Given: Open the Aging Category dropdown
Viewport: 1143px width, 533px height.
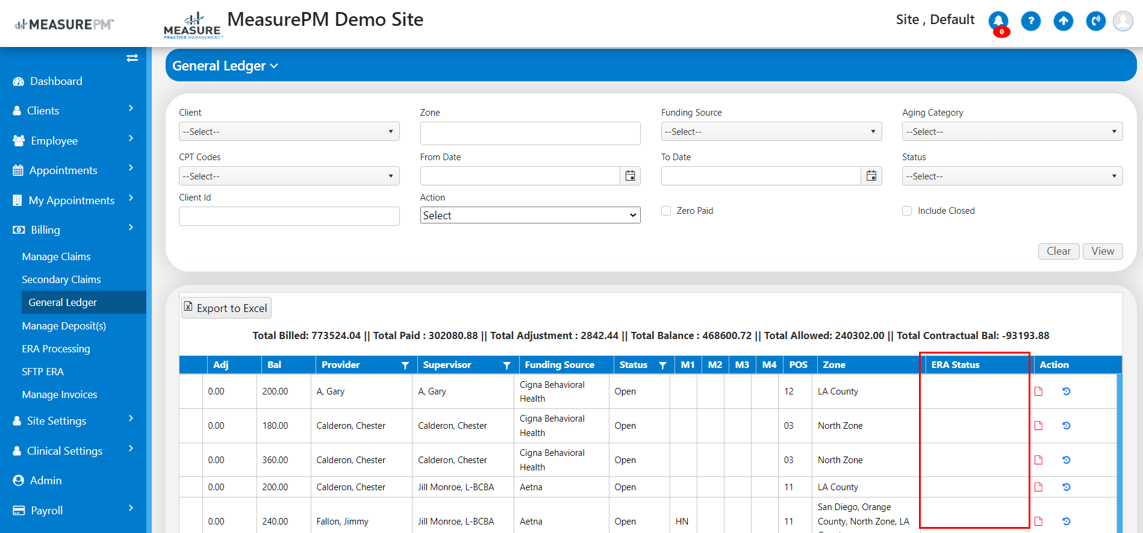Looking at the screenshot, I should (1012, 131).
